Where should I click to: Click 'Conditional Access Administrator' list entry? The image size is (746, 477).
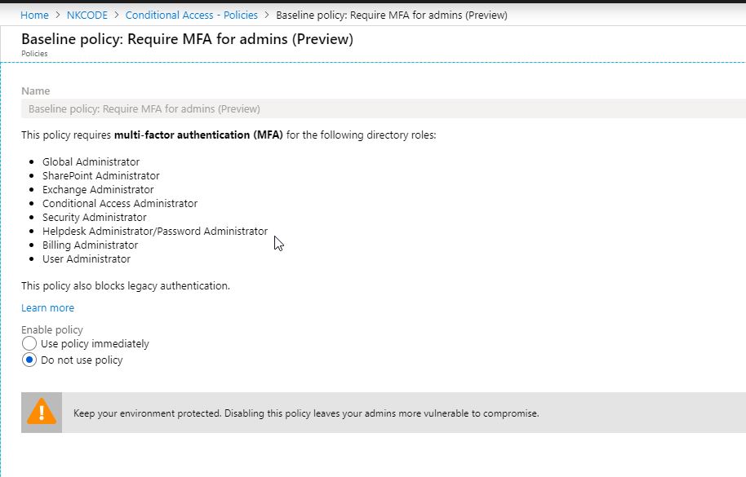[x=120, y=204]
